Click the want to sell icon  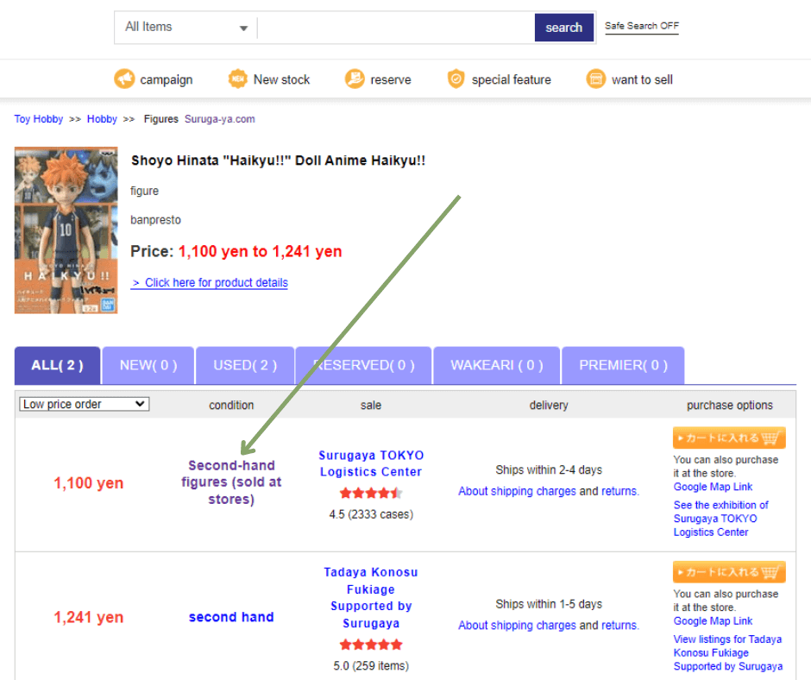coord(596,79)
